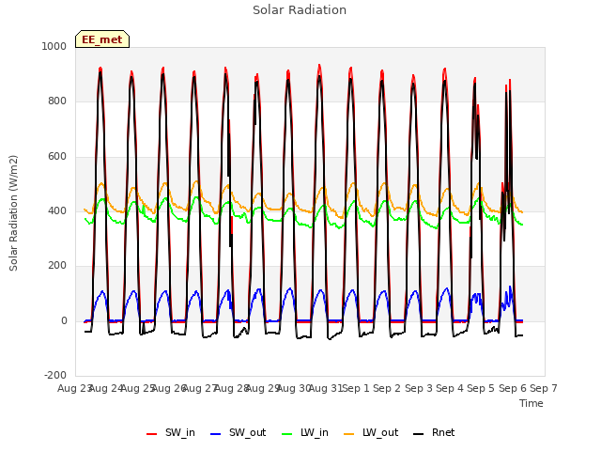Screen dimensions: 601x451
Task: Click the red SW_in legend swatch
Action: pos(152,434)
